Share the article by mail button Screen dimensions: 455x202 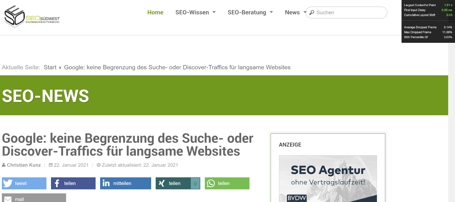[x=34, y=198]
